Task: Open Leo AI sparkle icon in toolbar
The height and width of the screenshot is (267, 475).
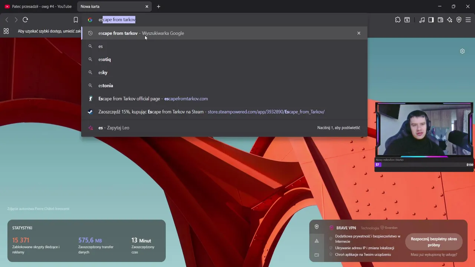Action: (x=450, y=20)
